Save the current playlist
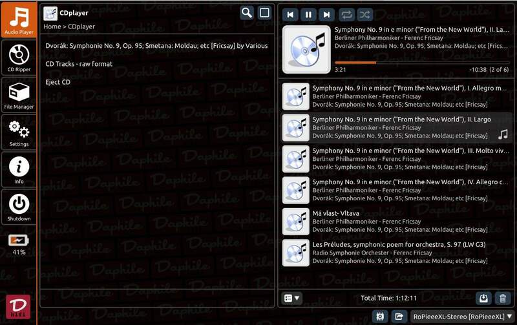Screen dimensions: 517x325 (x=483, y=298)
